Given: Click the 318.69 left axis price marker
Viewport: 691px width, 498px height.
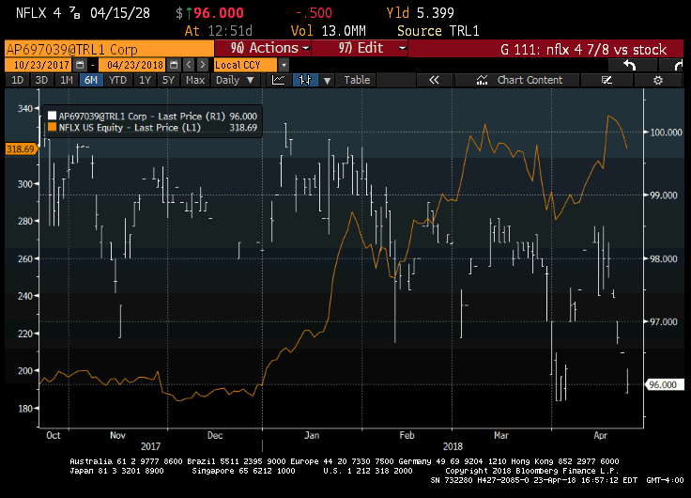Looking at the screenshot, I should point(22,148).
